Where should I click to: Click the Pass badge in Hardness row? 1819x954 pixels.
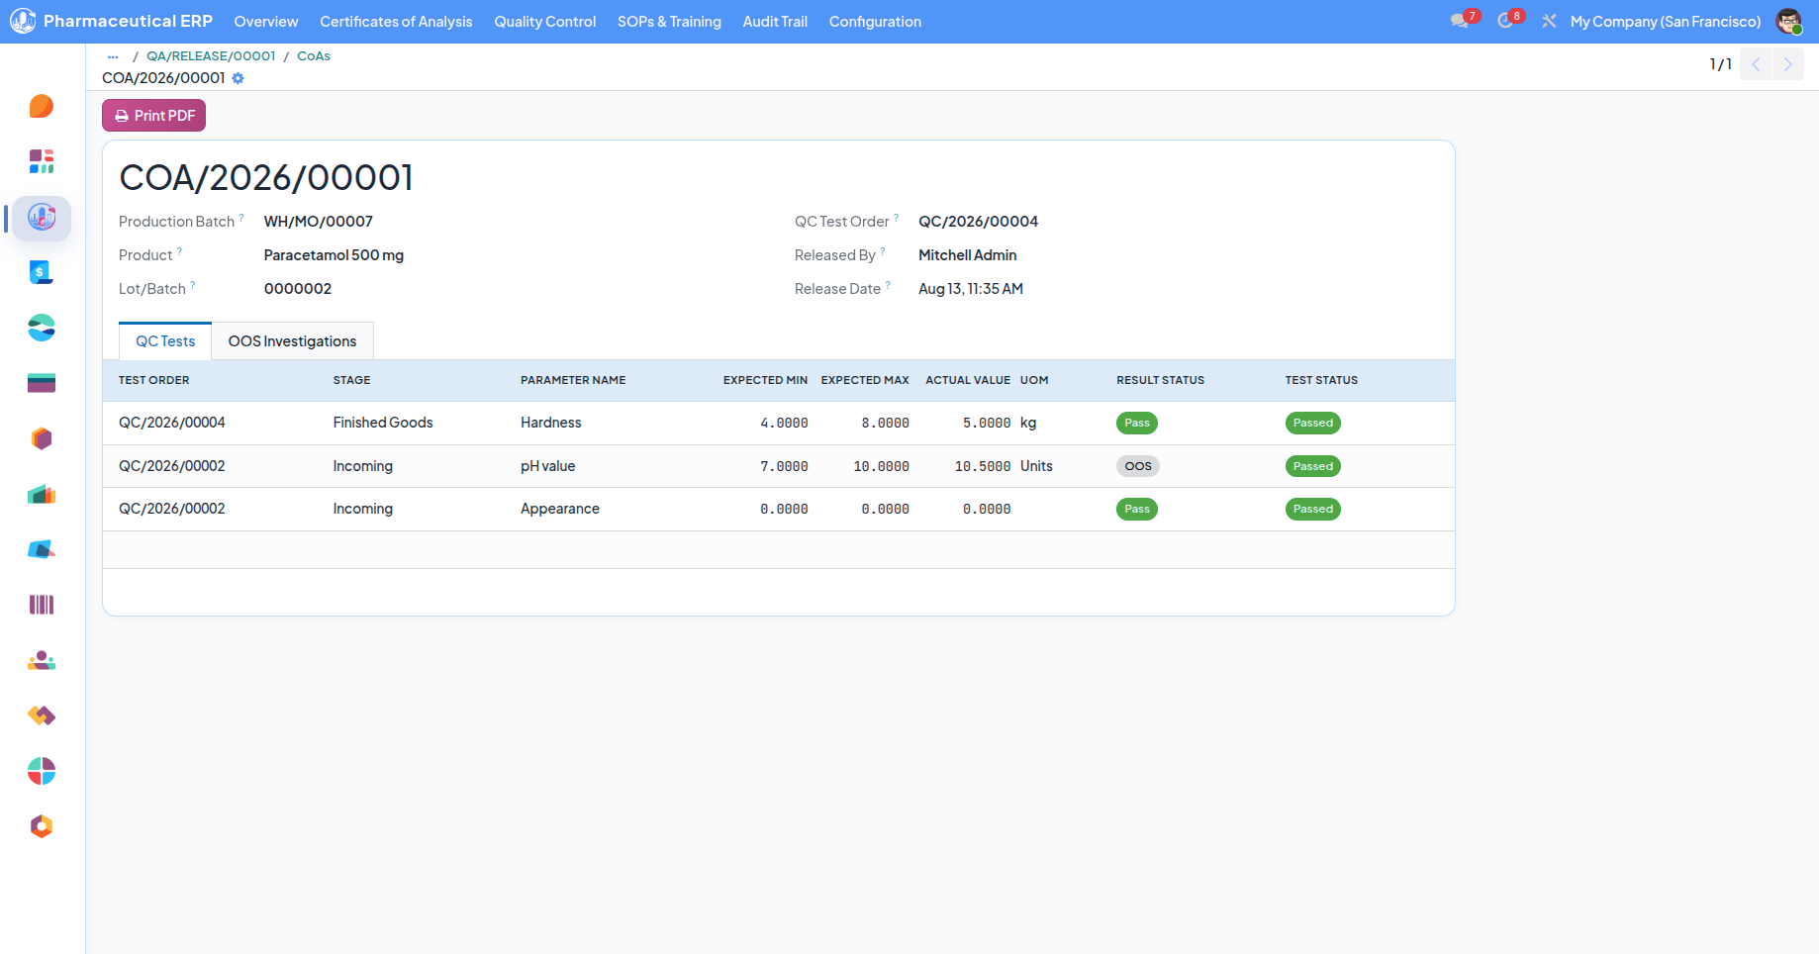1137,423
